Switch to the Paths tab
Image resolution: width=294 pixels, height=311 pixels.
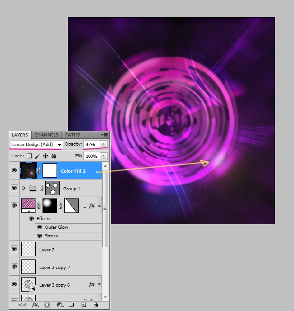pos(72,135)
